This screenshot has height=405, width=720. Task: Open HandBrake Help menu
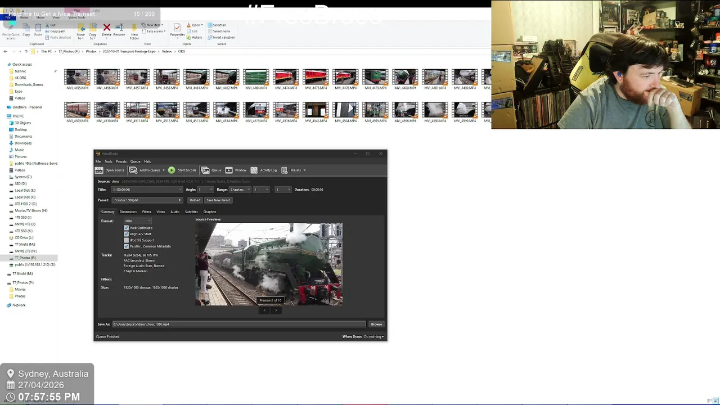pyautogui.click(x=147, y=161)
